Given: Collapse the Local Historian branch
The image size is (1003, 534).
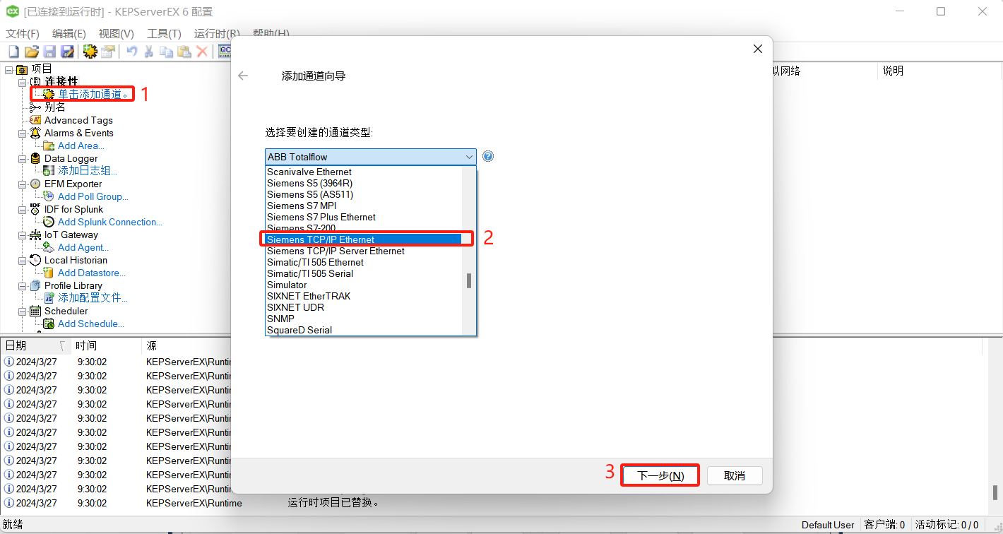Looking at the screenshot, I should pos(22,260).
